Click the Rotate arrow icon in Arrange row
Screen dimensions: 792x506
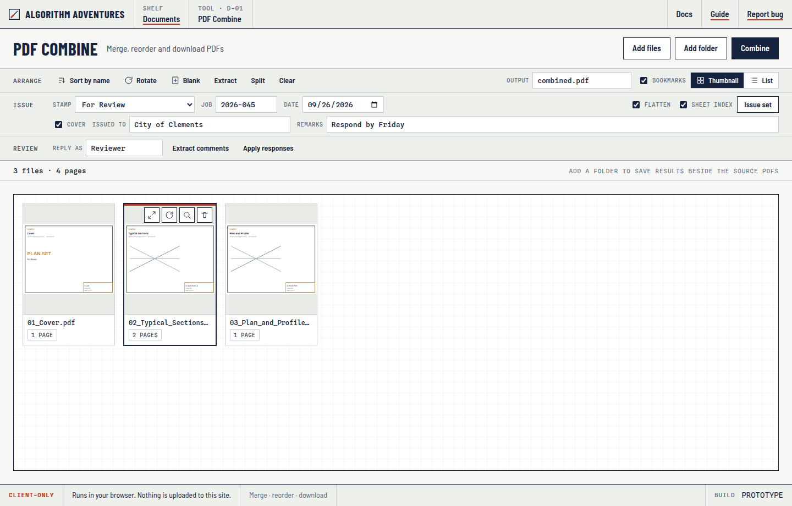[x=129, y=80]
